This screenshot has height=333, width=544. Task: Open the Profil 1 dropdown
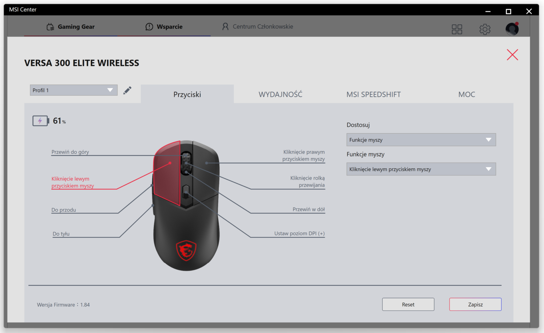pyautogui.click(x=73, y=90)
